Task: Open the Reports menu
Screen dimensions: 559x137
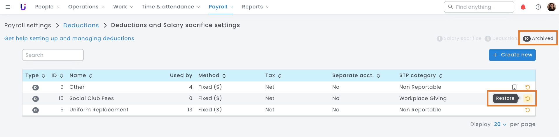Action: tap(255, 7)
